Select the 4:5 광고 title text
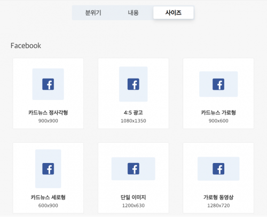Screen dimensions: 267x217 133,113
